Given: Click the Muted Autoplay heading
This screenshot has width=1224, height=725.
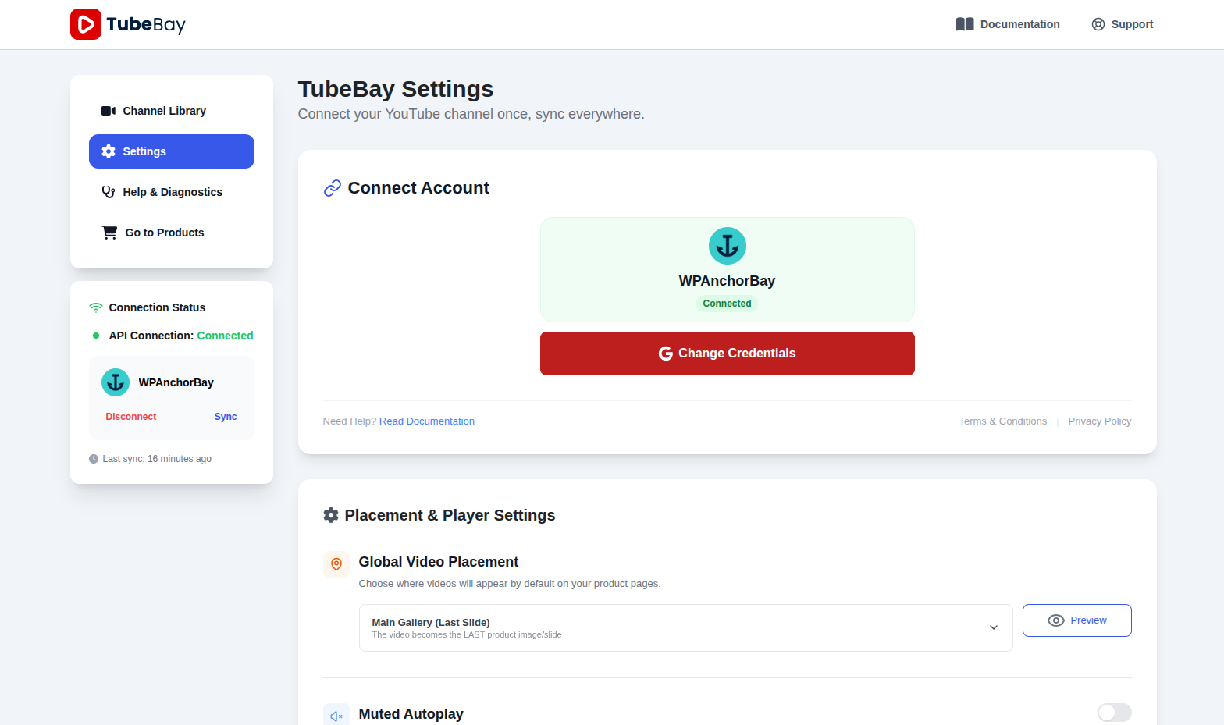Looking at the screenshot, I should 411,714.
